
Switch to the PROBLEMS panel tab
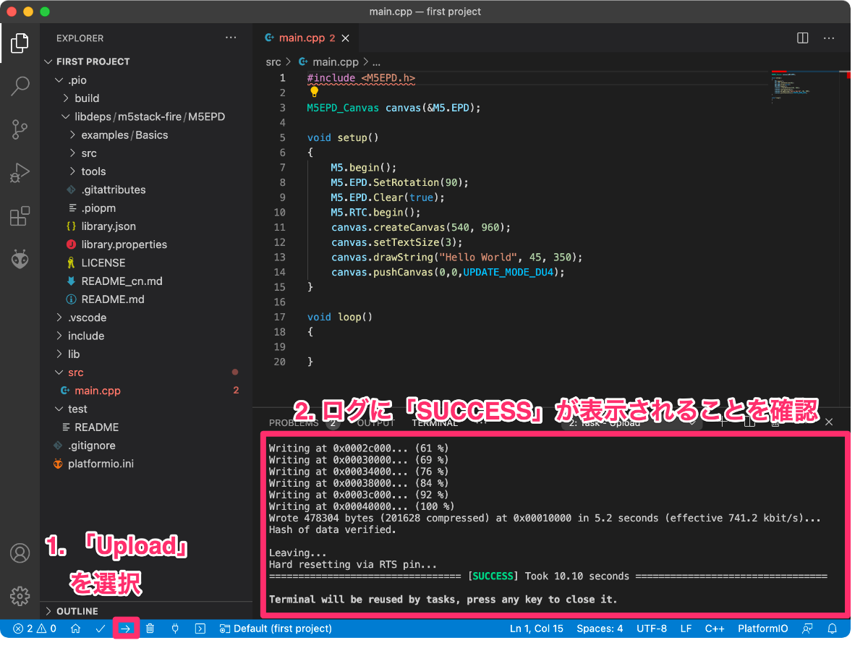294,422
